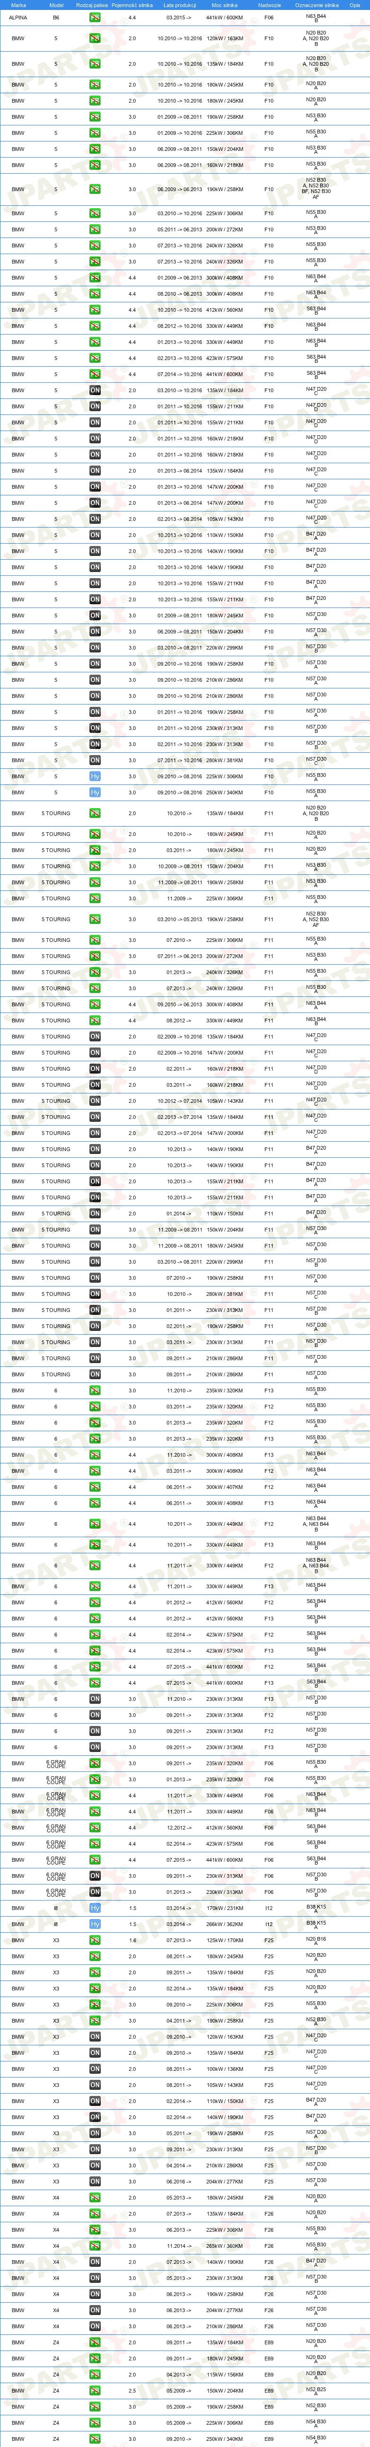The width and height of the screenshot is (370, 2447).
Task: Click petrol icon in 6 GRAN COUPE 441kW / 600KM row
Action: tap(95, 1860)
